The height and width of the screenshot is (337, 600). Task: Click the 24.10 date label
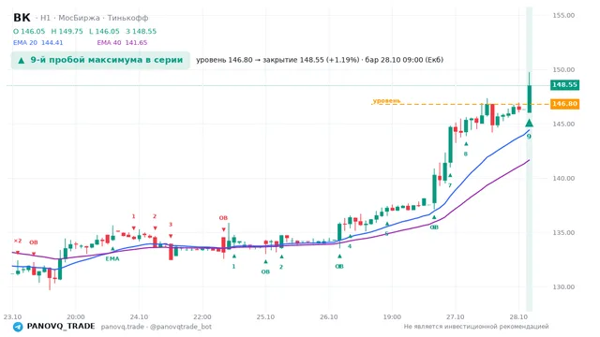pos(139,316)
